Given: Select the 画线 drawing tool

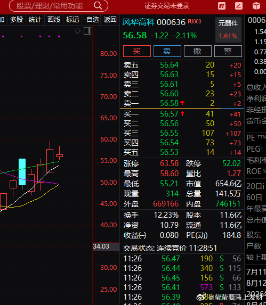Looking at the screenshot, I should 54,20.
